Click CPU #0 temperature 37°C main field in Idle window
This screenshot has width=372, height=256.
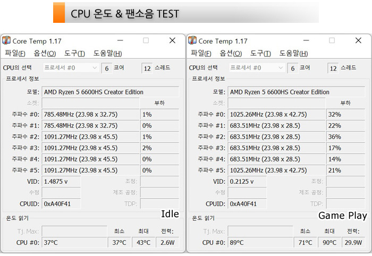point(74,242)
